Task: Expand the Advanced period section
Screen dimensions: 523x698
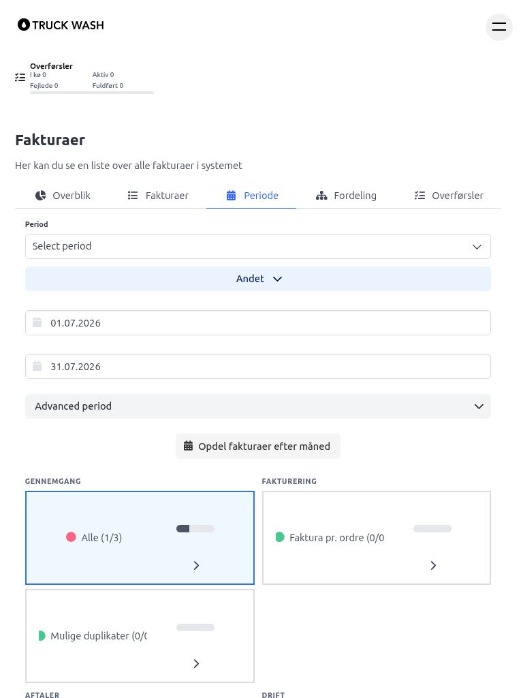Action: click(x=258, y=406)
